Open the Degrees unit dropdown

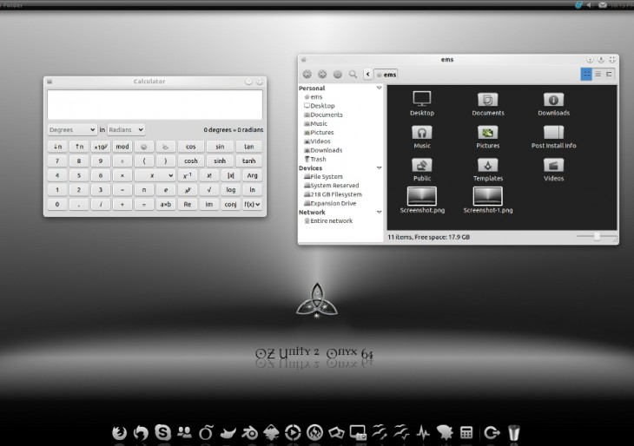[72, 129]
